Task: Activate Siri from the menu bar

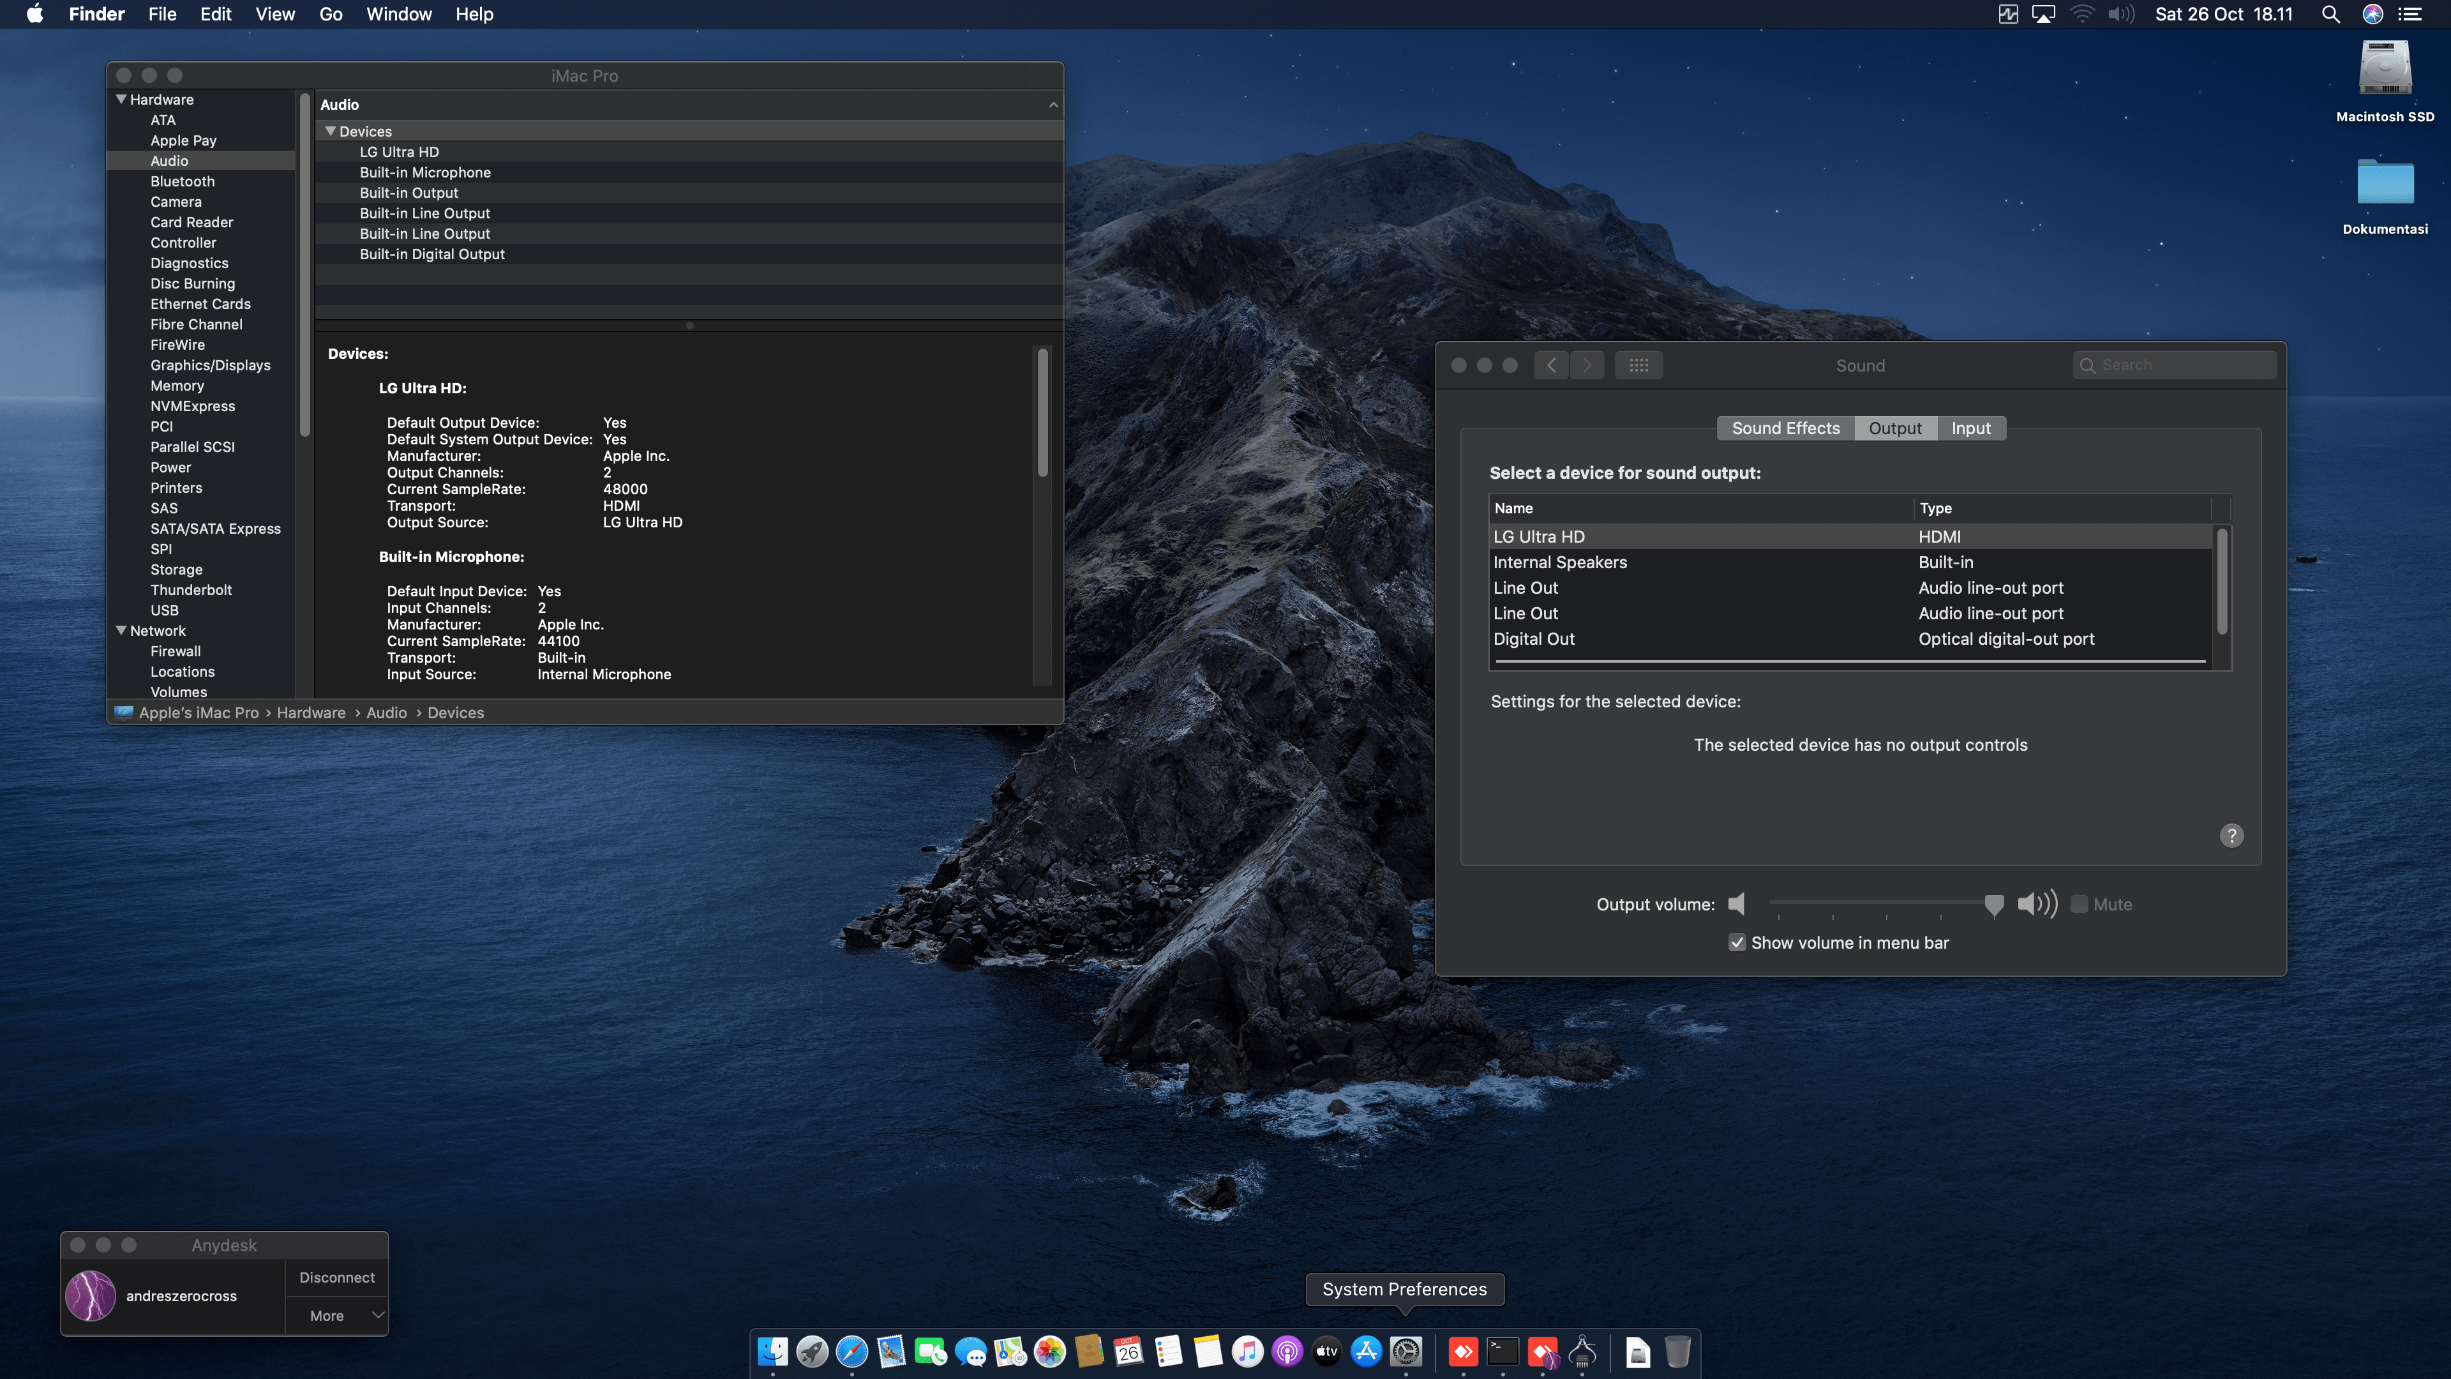Action: [x=2373, y=14]
